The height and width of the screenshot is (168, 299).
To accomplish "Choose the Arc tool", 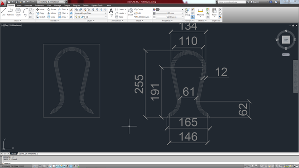I will 25,12.
